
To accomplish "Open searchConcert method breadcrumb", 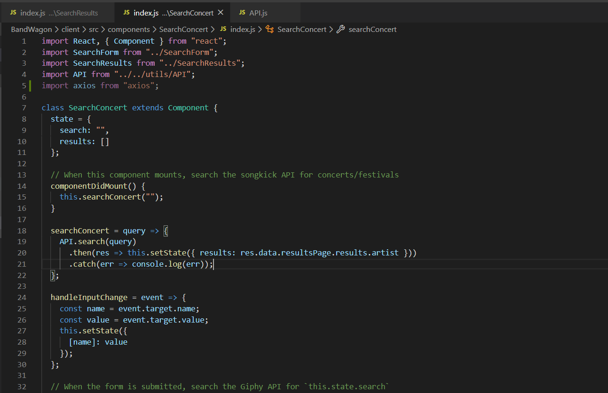I will [372, 29].
